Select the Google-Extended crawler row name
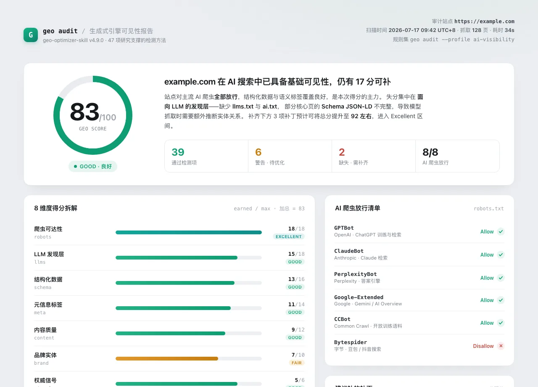 [x=359, y=297]
